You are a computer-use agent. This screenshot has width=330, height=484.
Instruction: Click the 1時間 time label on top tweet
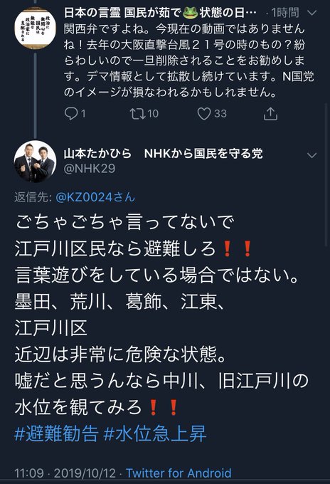pos(285,13)
